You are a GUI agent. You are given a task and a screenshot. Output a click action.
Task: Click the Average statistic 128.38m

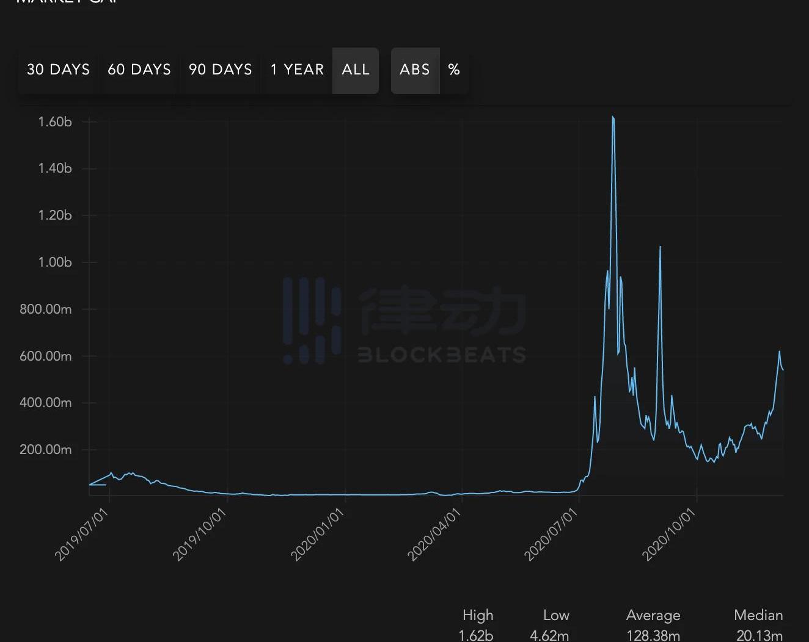point(653,635)
